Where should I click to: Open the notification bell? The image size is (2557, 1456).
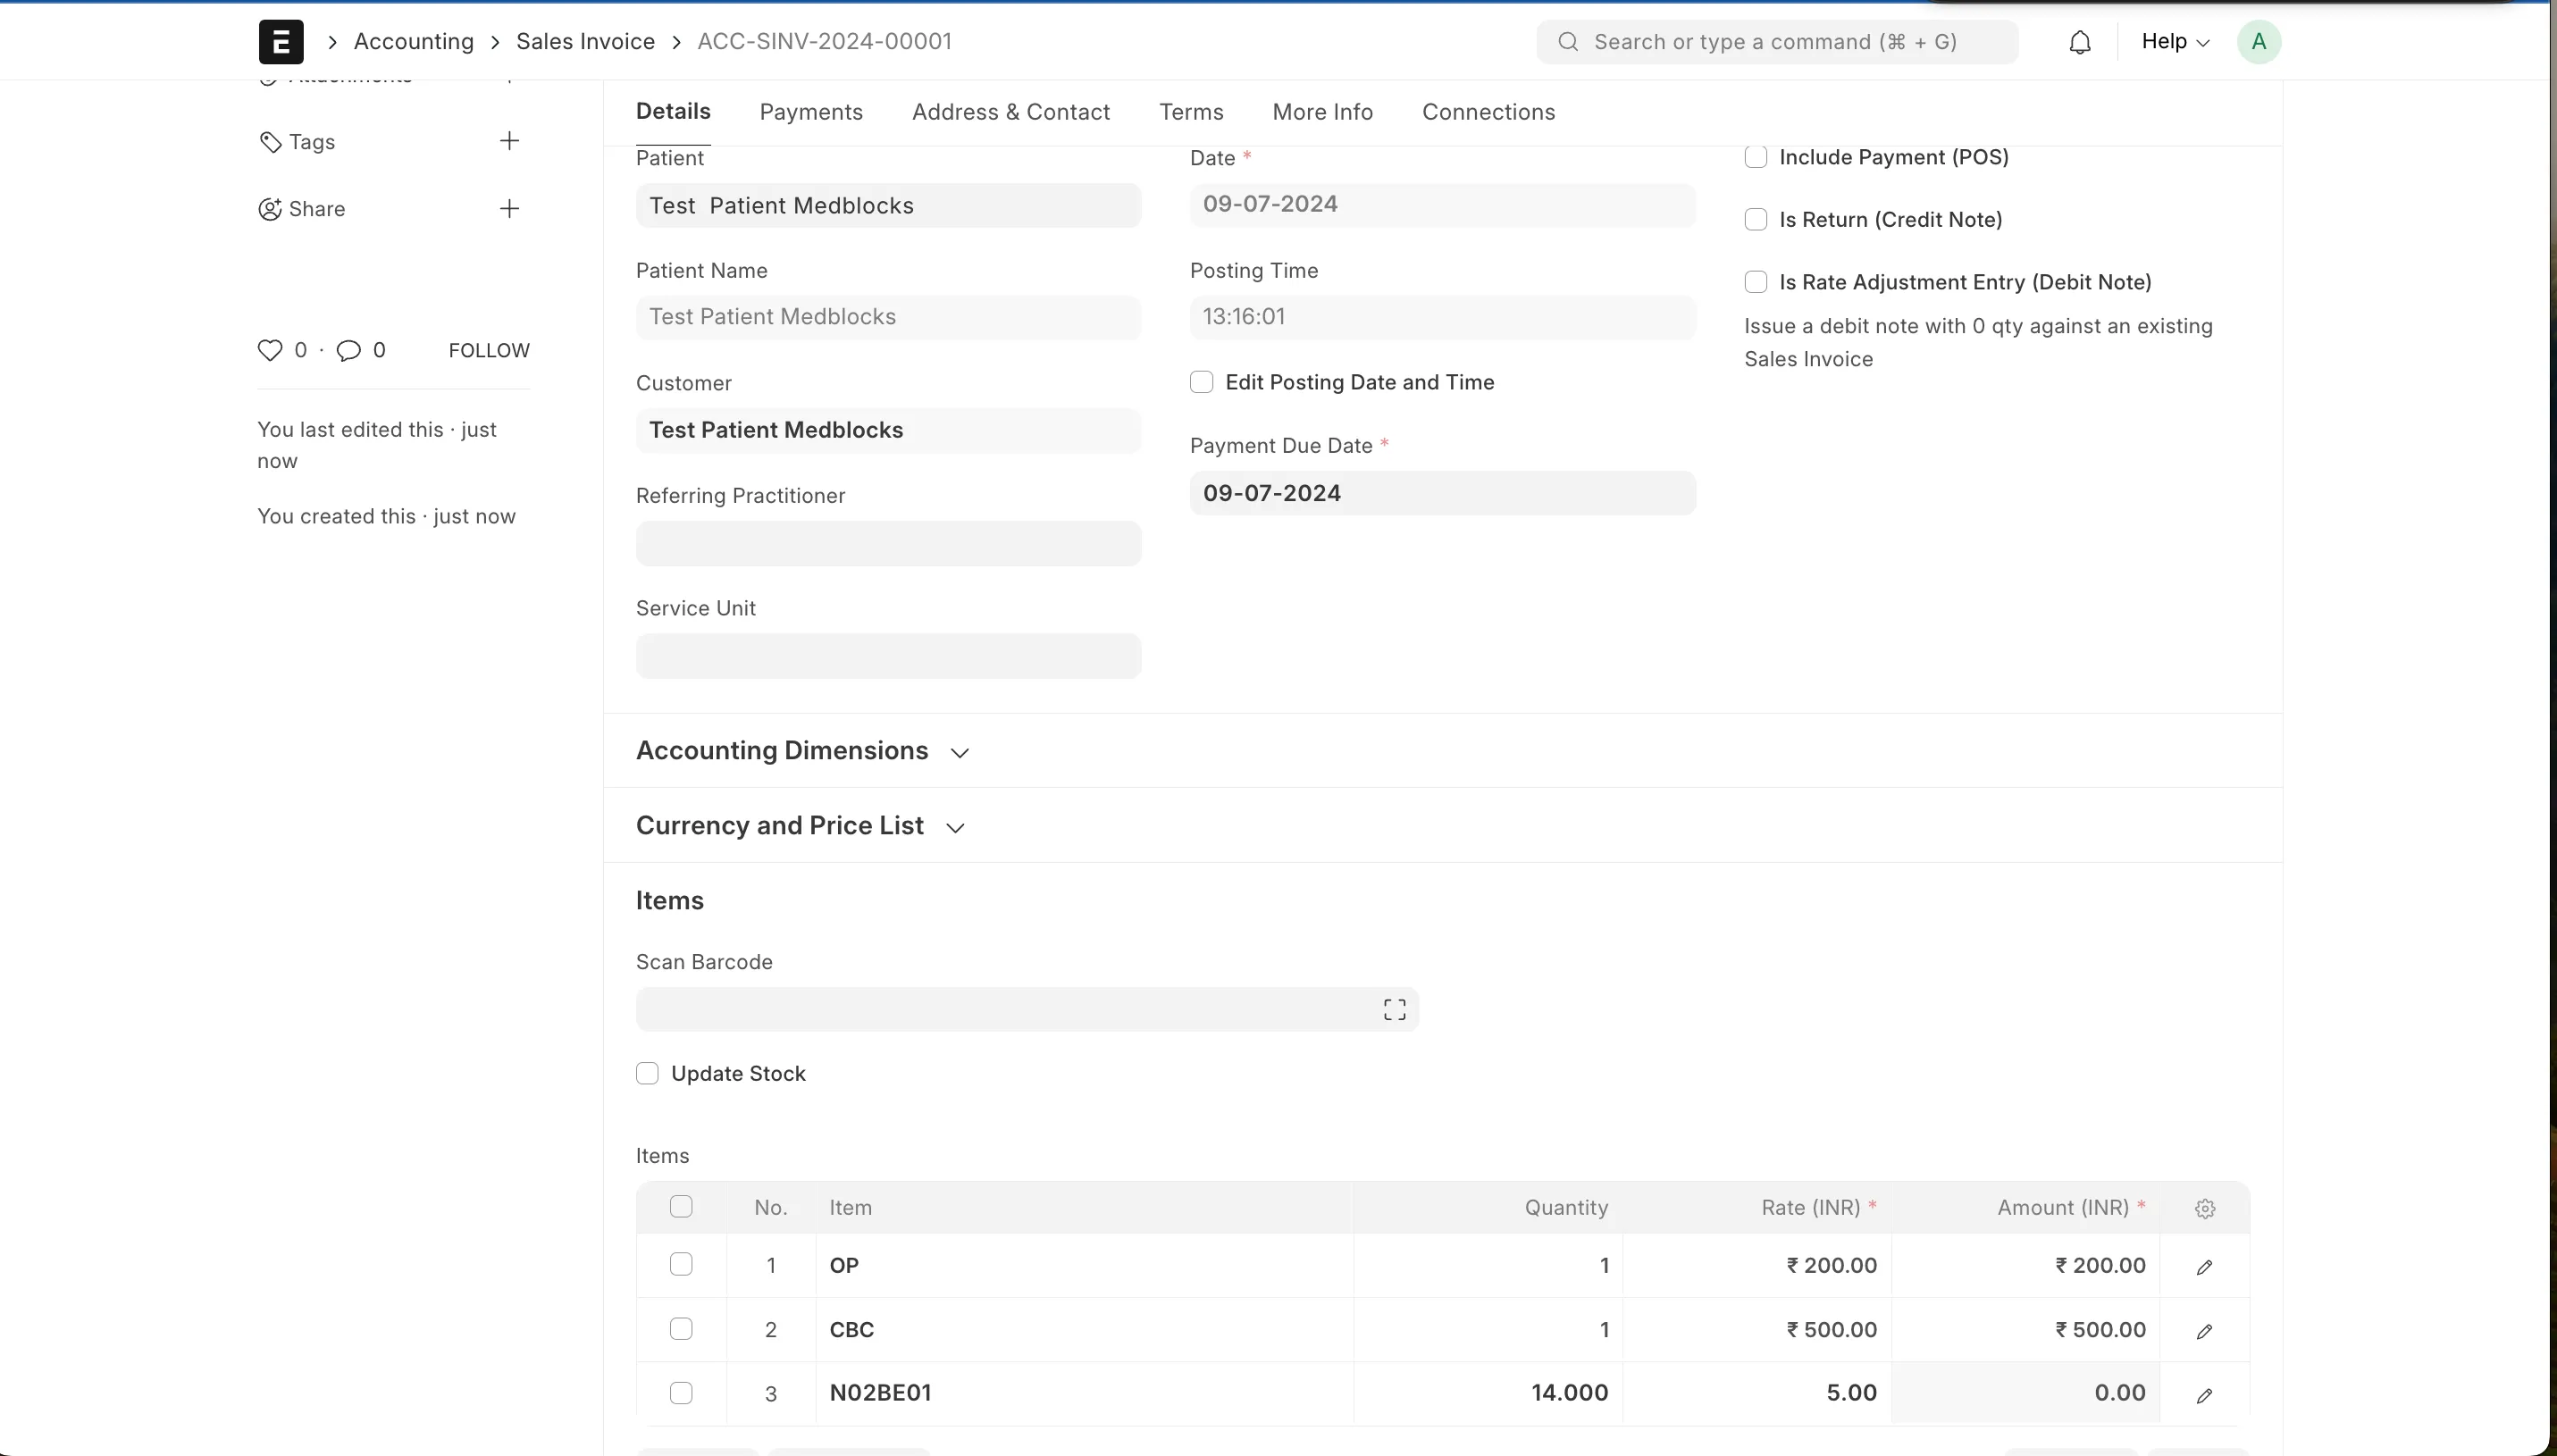tap(2079, 41)
